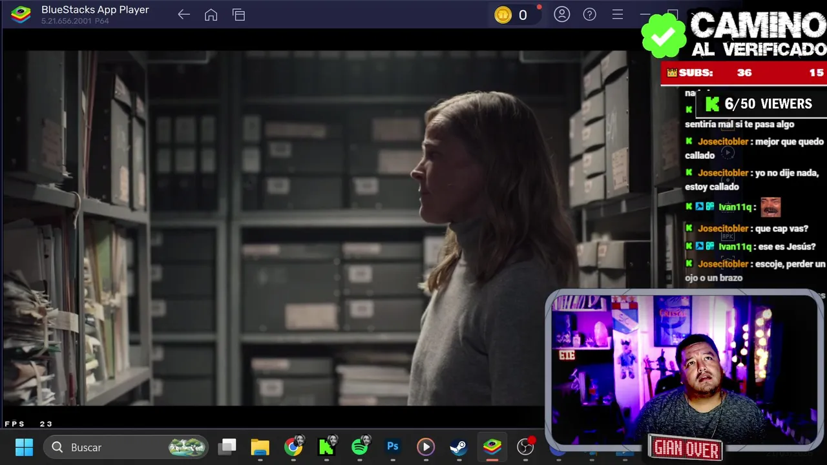Click the webcam overlay thumbnail
Screen dimensions: 827x465
click(684, 369)
